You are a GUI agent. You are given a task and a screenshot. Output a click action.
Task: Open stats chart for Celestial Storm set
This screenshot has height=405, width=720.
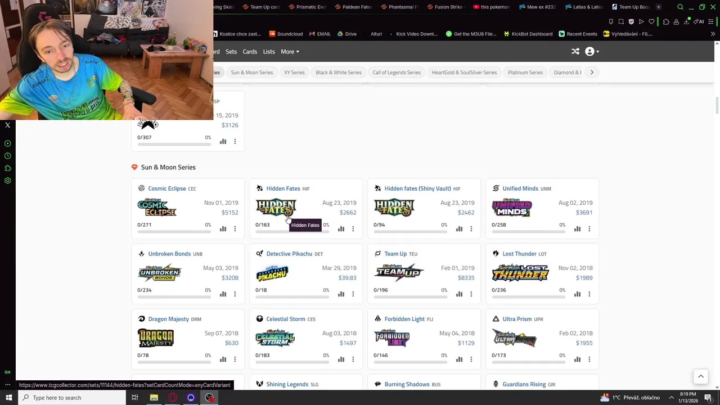click(341, 359)
